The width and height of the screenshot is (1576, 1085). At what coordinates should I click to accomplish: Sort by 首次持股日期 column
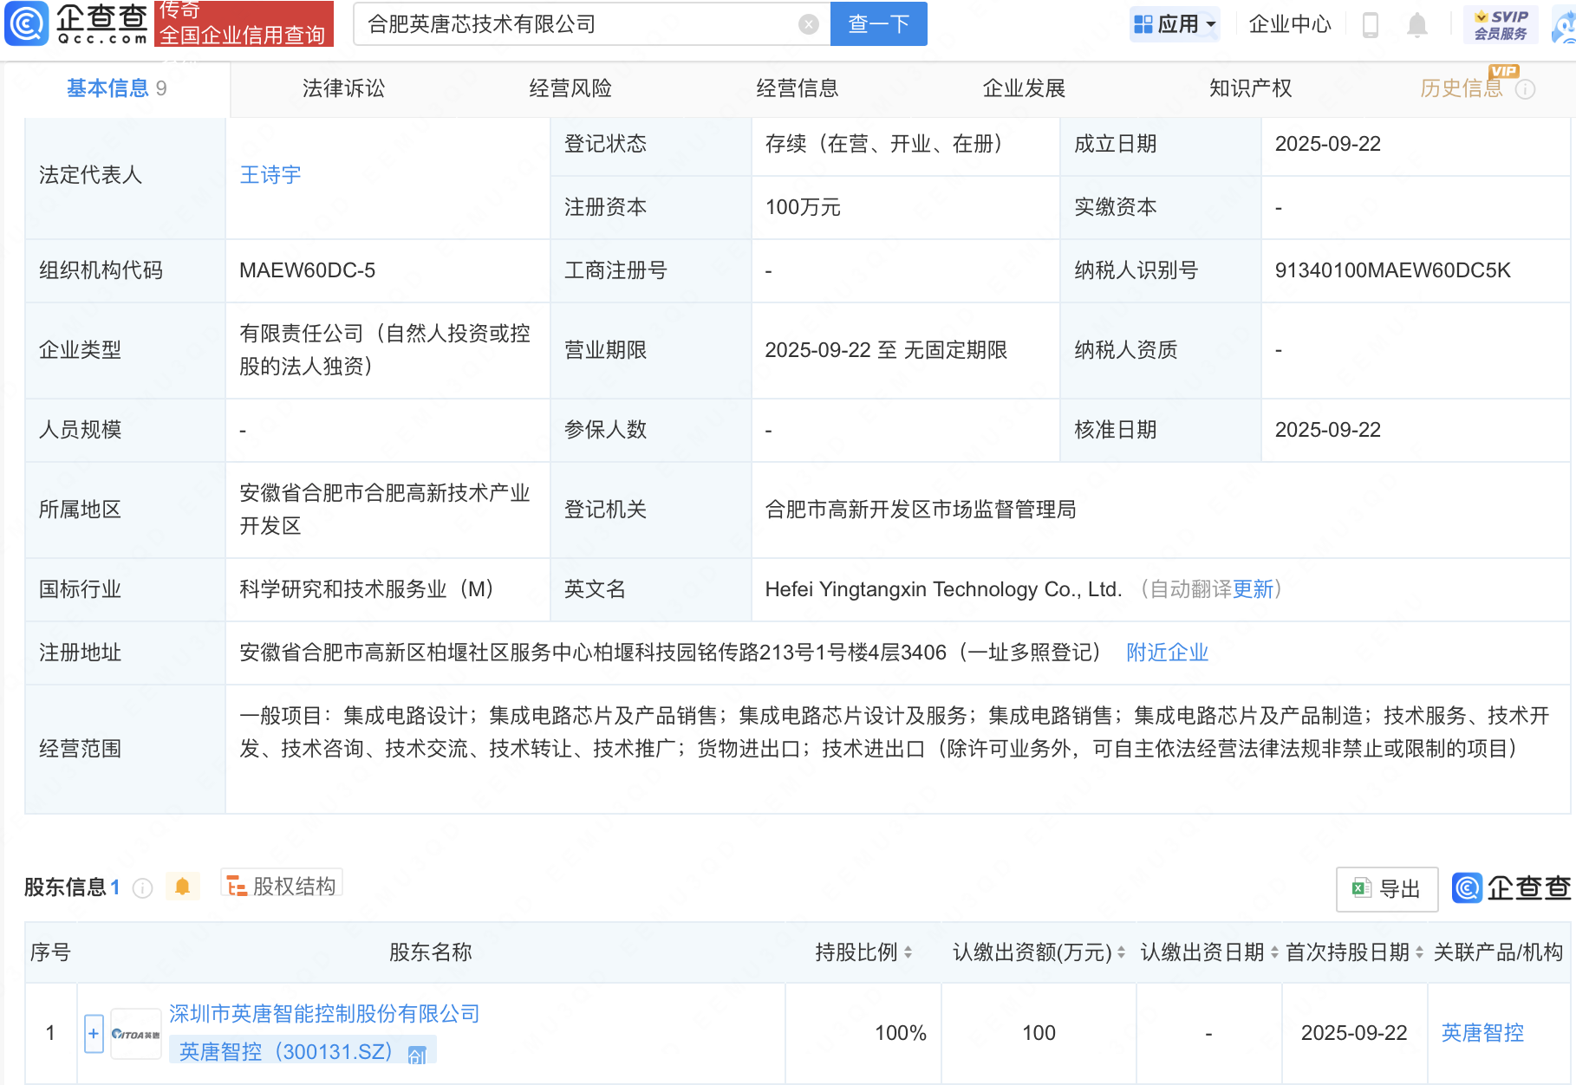click(x=1419, y=952)
